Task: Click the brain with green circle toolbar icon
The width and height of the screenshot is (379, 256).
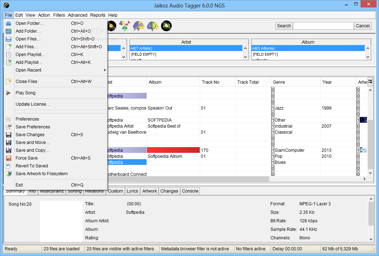Action: pyautogui.click(x=153, y=26)
